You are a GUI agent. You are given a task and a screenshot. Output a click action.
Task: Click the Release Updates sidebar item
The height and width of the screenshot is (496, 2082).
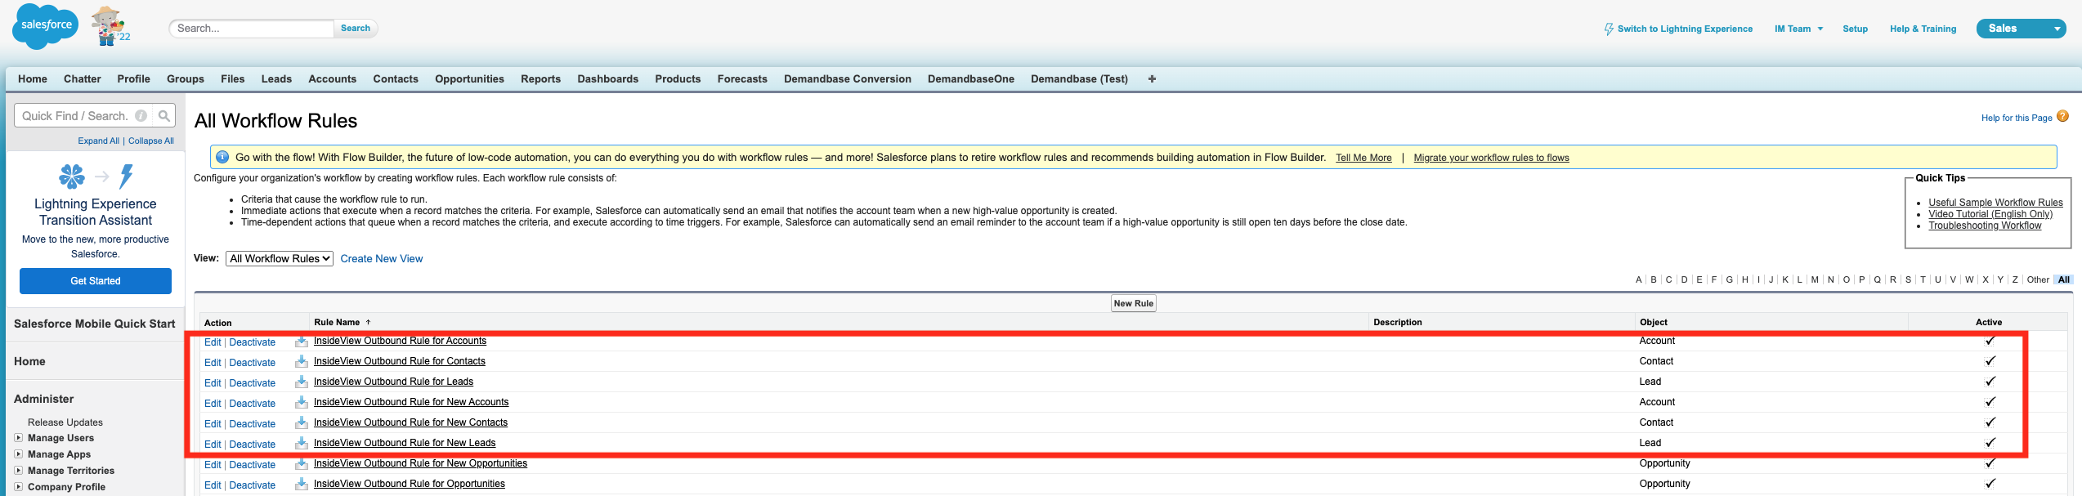[65, 422]
